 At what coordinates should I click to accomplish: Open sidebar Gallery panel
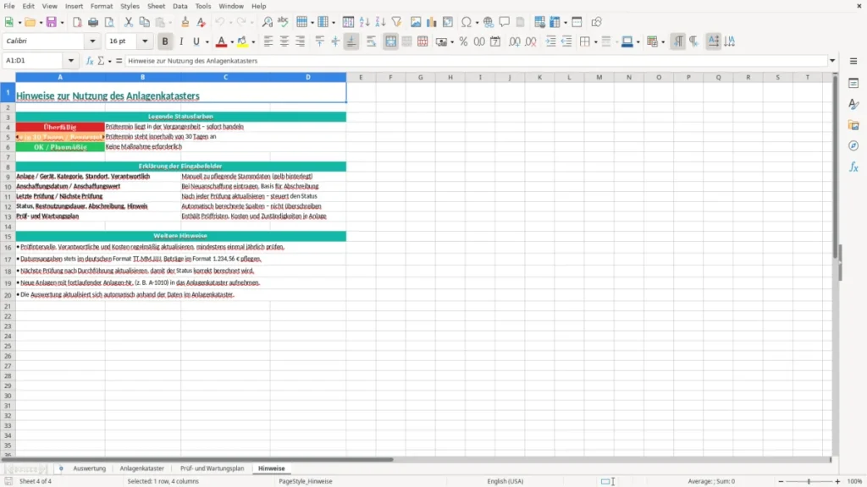[x=853, y=125]
